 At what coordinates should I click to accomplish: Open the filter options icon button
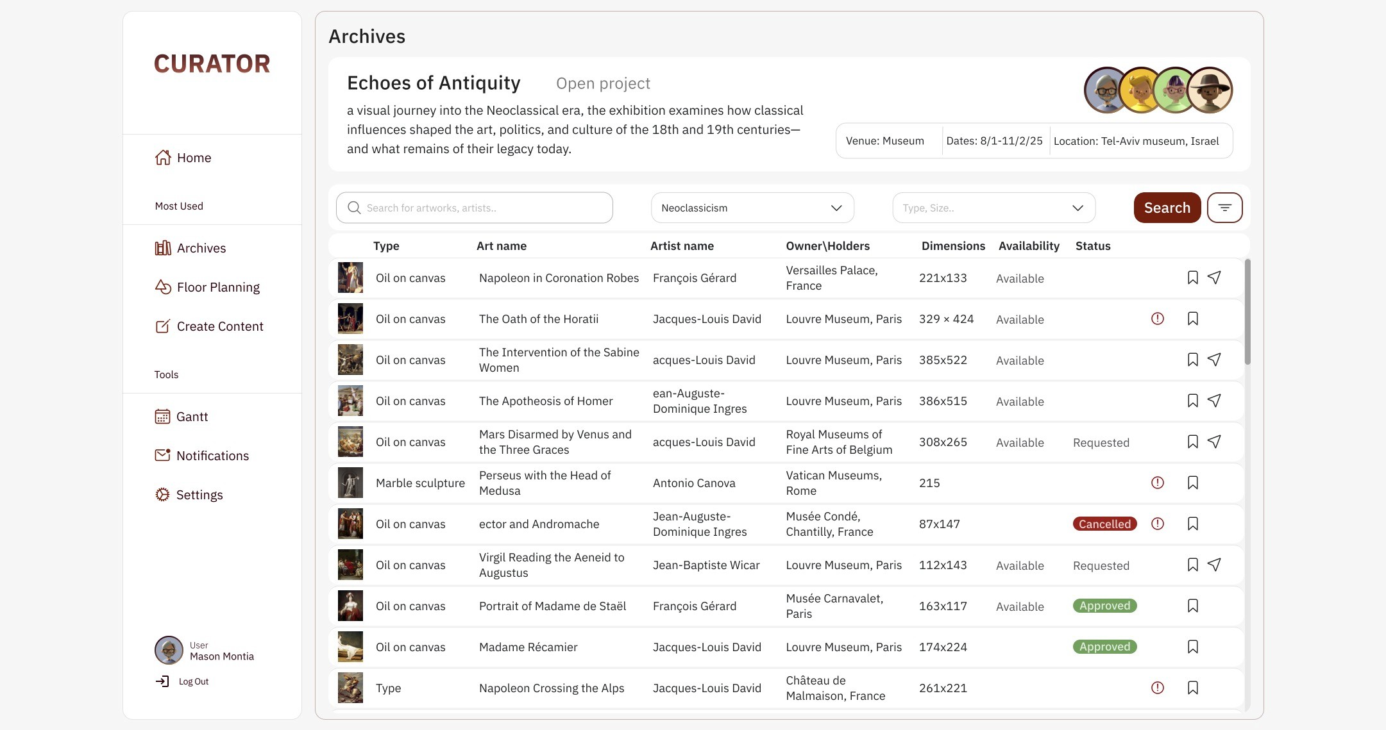click(x=1224, y=208)
